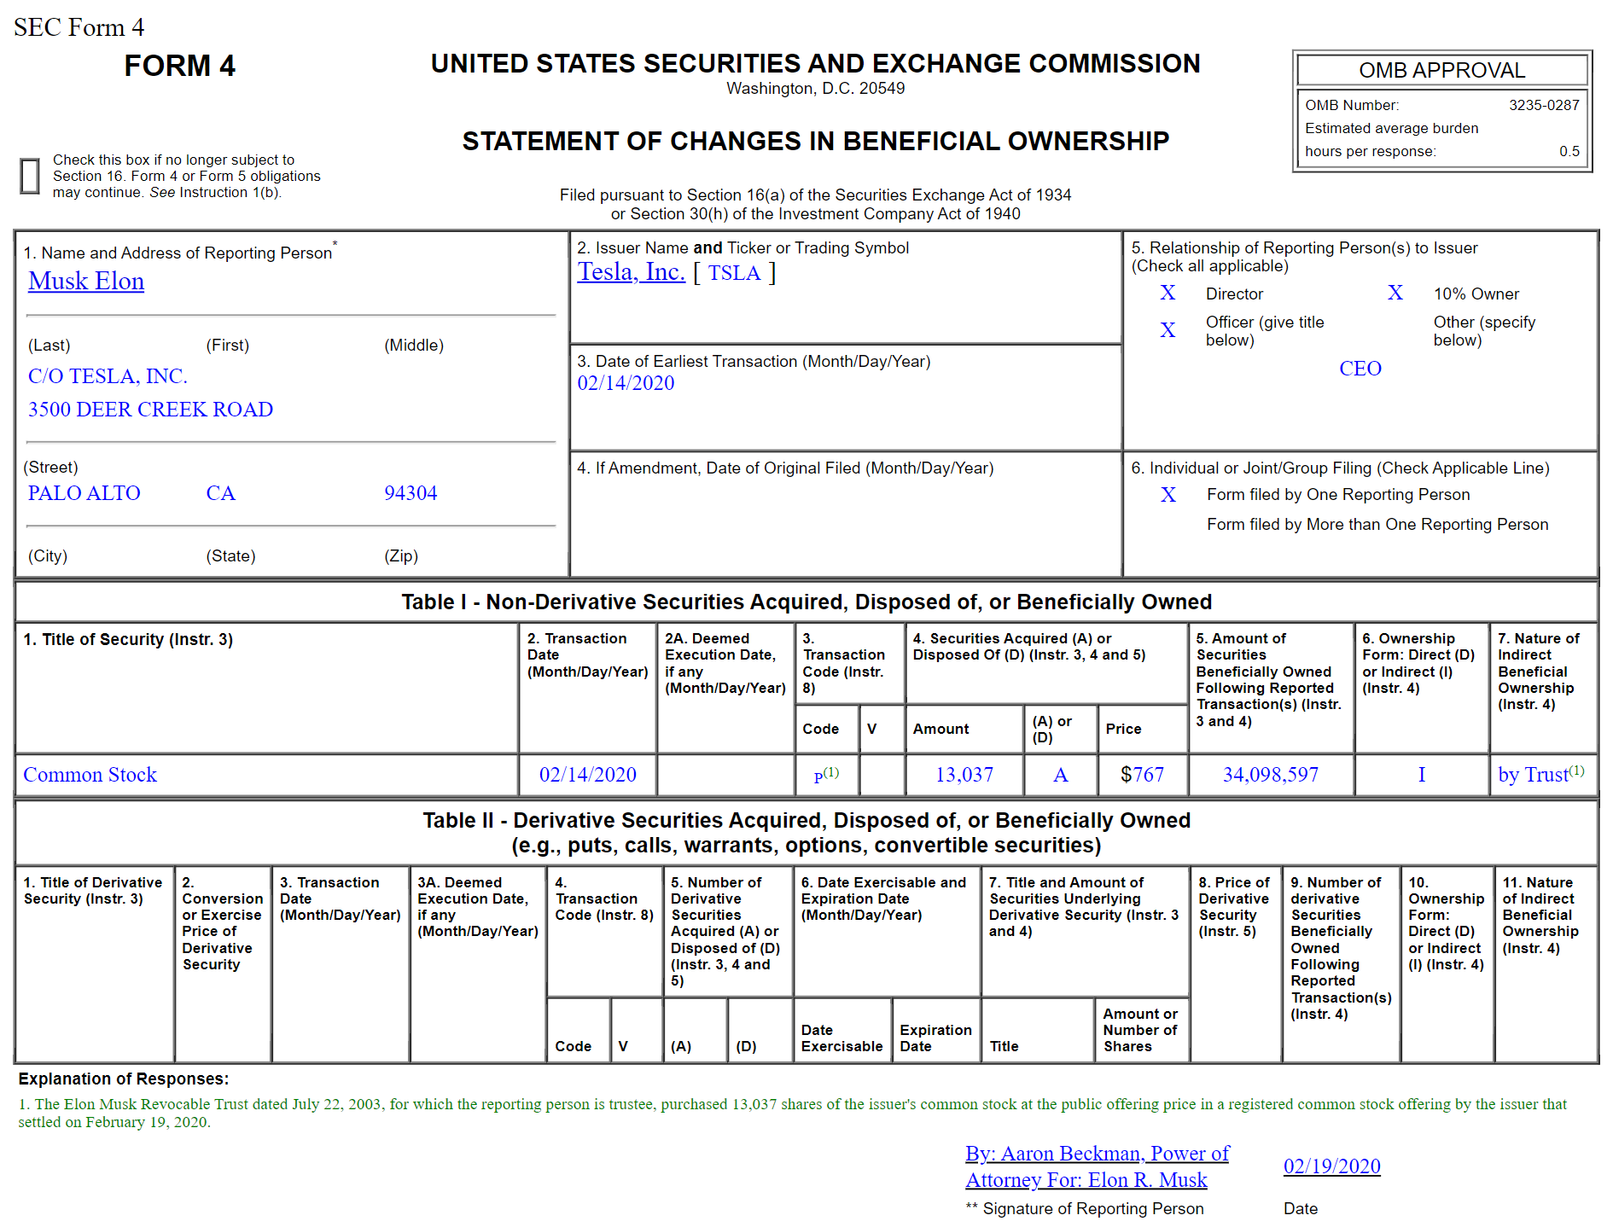This screenshot has width=1613, height=1227.
Task: Click the 94304 zip code value
Action: click(x=411, y=493)
